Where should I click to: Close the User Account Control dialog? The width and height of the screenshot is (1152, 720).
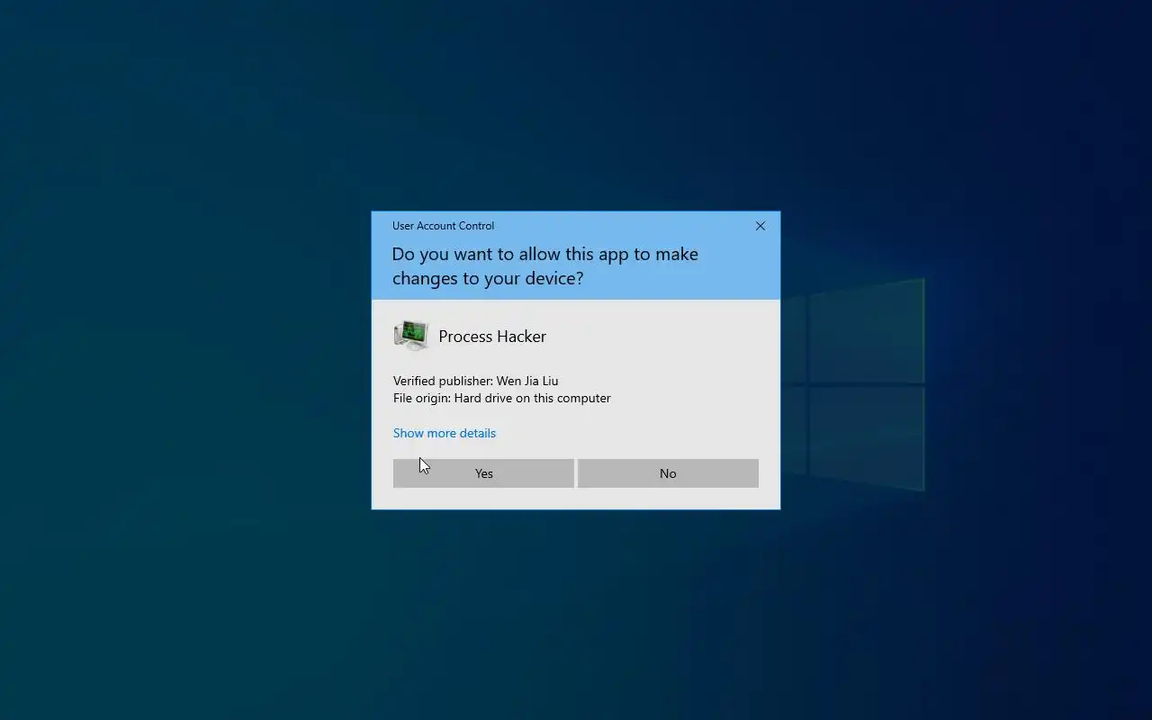click(x=760, y=226)
